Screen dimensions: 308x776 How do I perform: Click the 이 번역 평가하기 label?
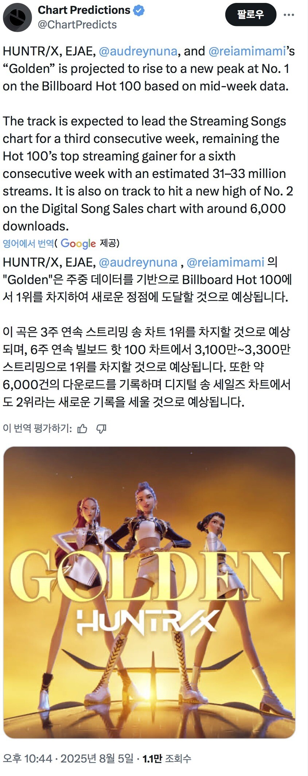coord(38,428)
